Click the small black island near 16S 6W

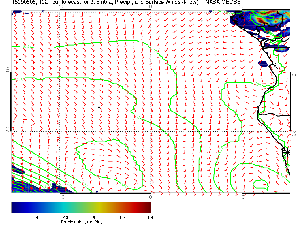(99, 108)
